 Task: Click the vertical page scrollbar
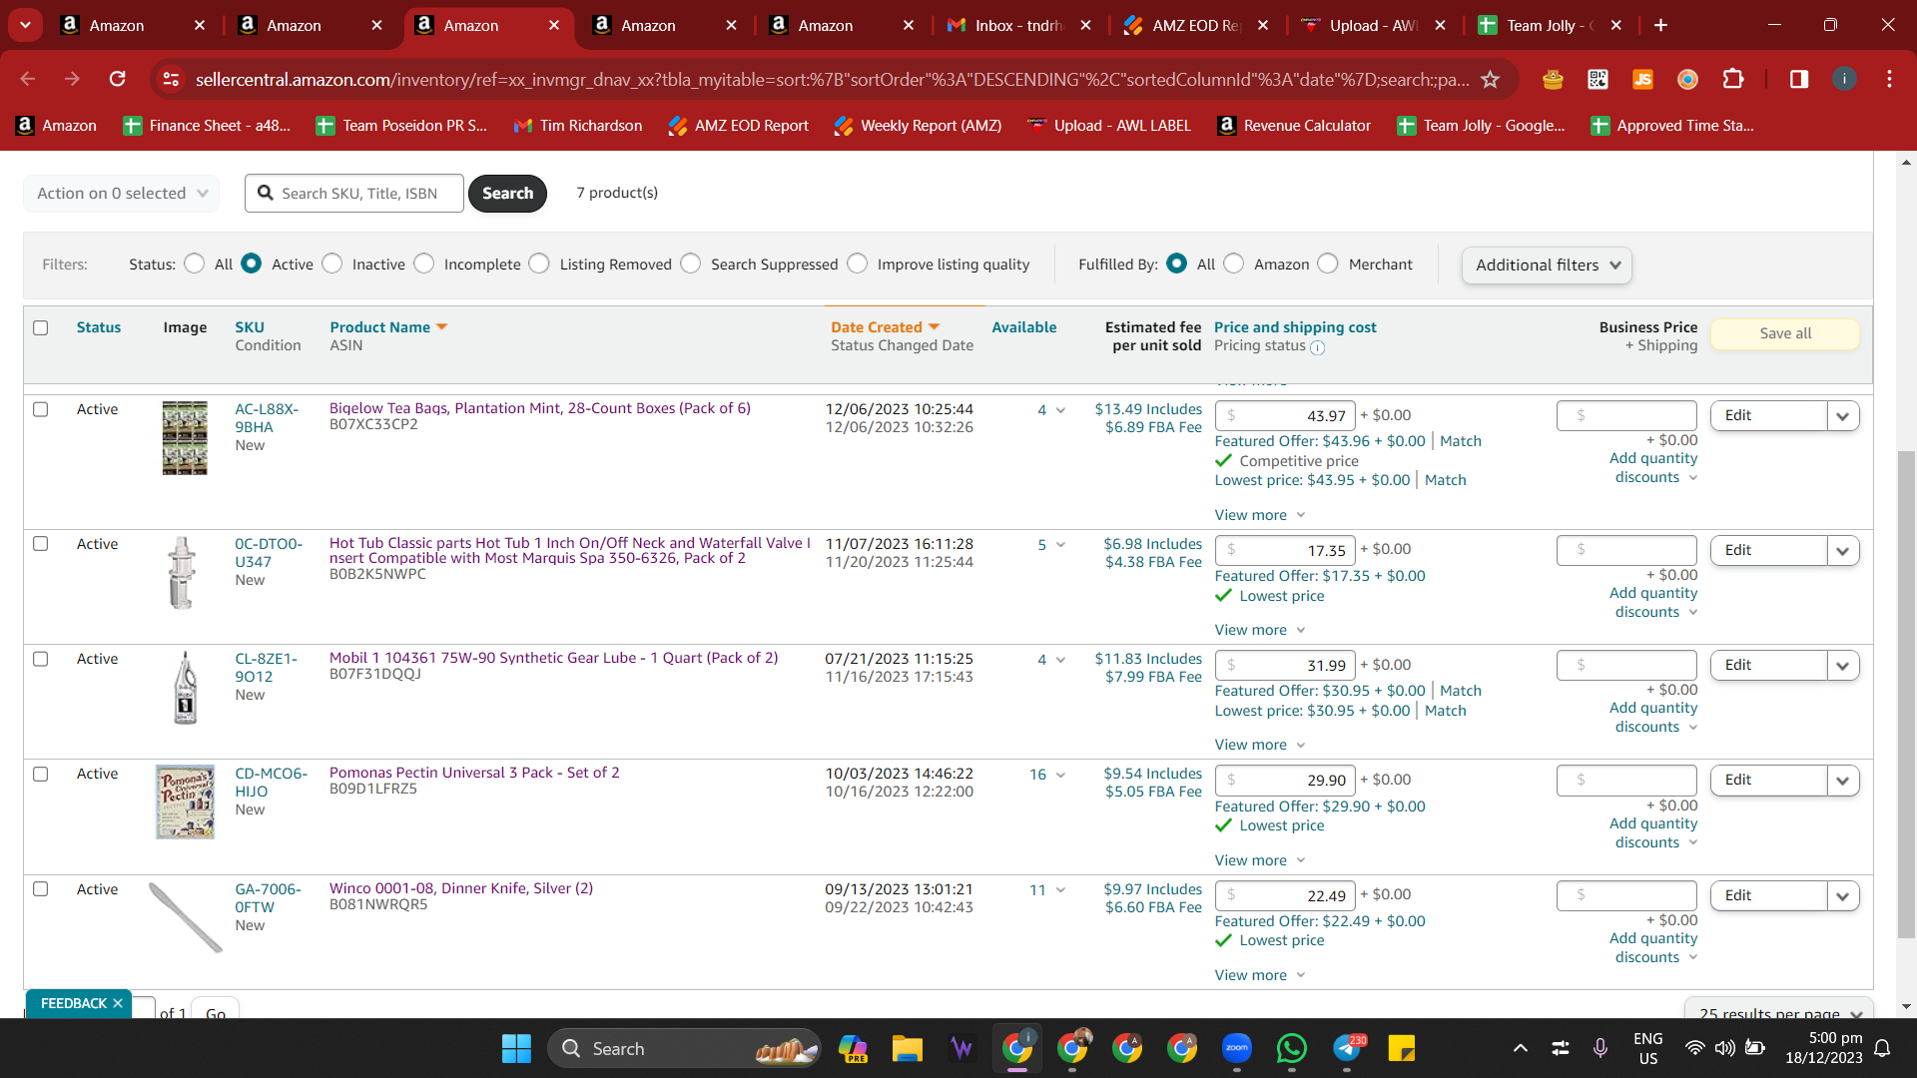[x=1906, y=694]
